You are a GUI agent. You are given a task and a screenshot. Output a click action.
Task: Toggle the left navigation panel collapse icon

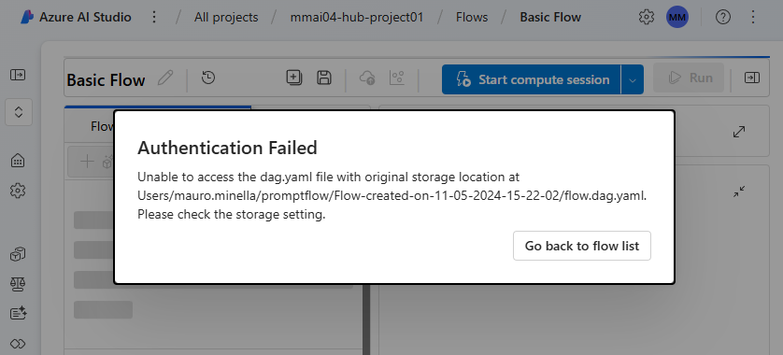(x=18, y=75)
